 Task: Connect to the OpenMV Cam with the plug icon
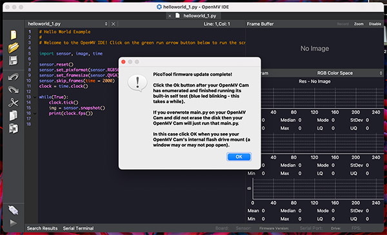pos(14,210)
